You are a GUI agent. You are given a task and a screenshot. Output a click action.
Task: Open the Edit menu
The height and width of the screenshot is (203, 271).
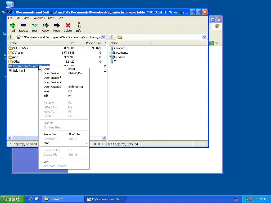[x=18, y=18]
